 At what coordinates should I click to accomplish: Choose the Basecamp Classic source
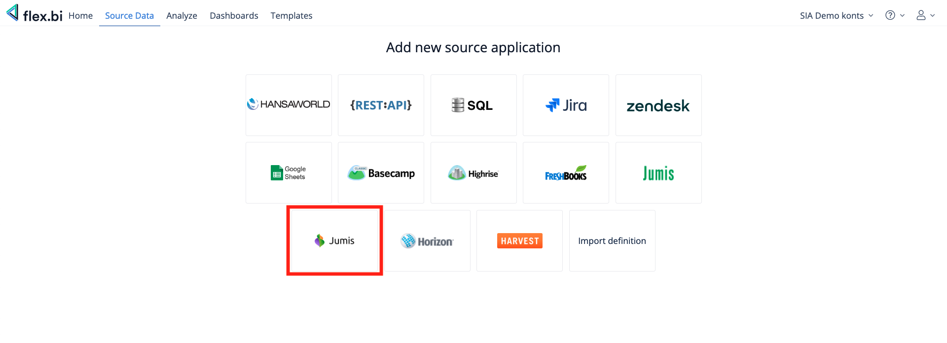pos(381,173)
